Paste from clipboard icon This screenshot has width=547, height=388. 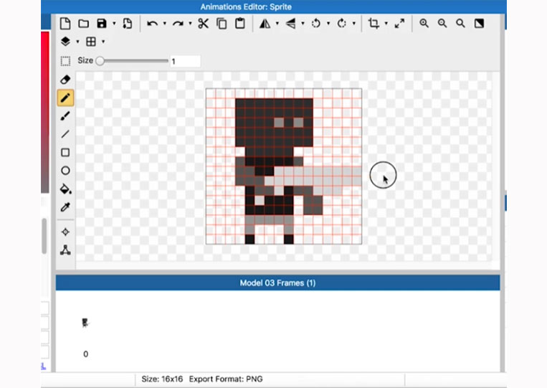[240, 24]
